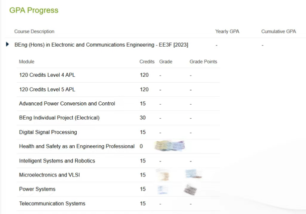Collapse the BEng course expander arrow
306x214 pixels.
7,46
